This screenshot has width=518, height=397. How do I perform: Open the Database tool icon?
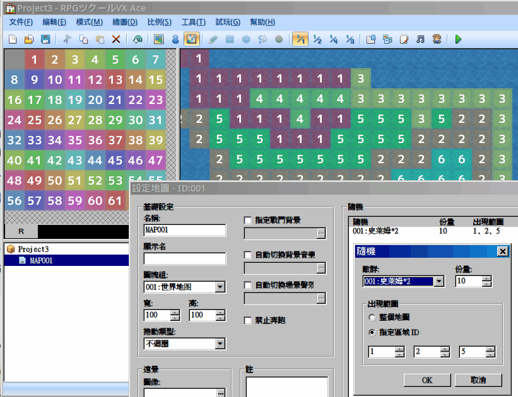click(x=371, y=39)
